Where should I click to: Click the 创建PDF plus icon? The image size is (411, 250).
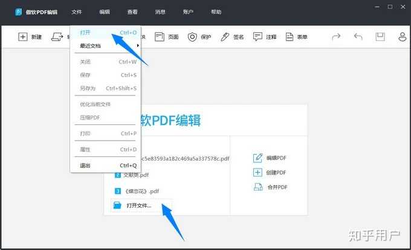pos(257,172)
